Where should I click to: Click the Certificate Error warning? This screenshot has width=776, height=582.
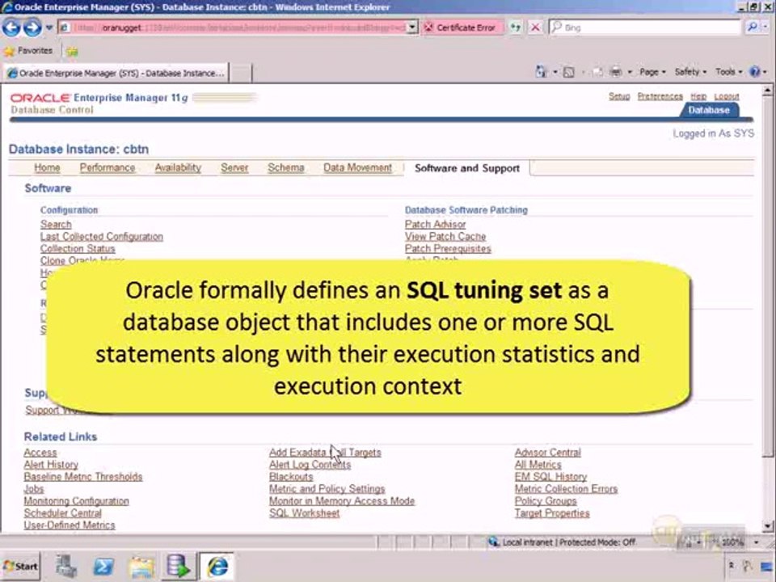pyautogui.click(x=460, y=27)
